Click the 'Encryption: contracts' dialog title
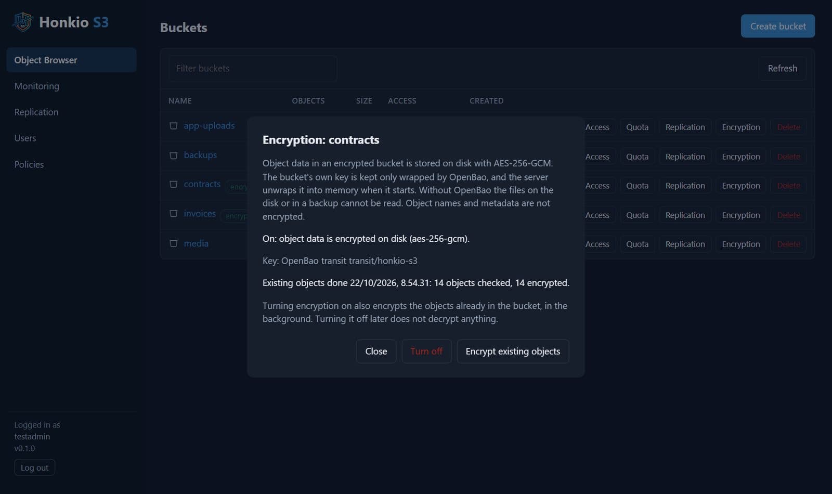832x494 pixels. 321,140
